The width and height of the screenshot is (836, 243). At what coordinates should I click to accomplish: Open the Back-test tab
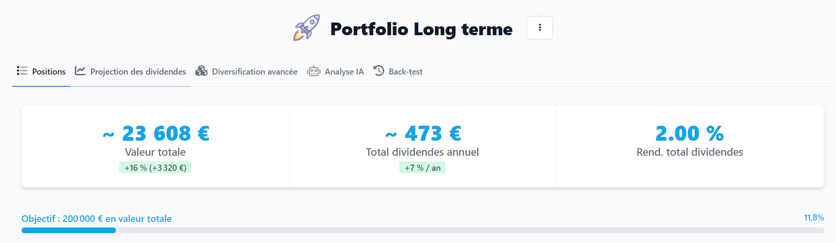point(398,72)
